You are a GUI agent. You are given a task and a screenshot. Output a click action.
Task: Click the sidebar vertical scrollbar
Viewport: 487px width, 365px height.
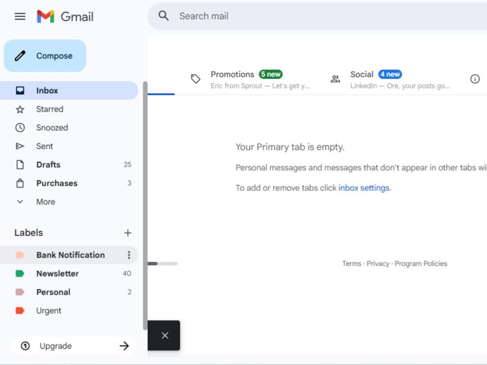coord(145,206)
